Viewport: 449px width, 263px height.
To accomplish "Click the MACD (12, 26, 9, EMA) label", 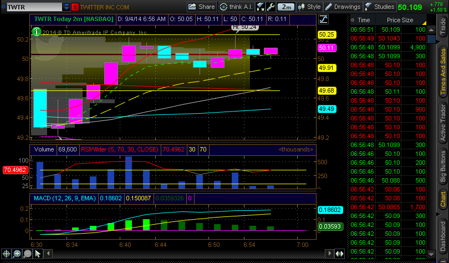I will tap(65, 198).
